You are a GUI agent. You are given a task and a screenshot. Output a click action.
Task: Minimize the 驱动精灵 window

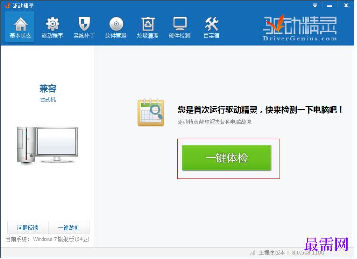pos(330,6)
